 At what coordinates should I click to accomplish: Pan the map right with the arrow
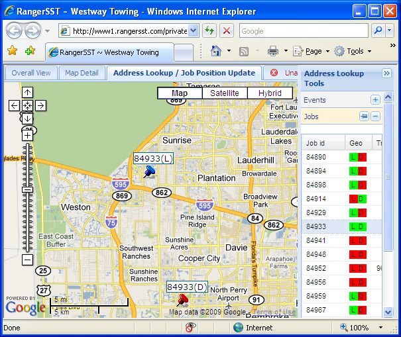click(x=40, y=105)
